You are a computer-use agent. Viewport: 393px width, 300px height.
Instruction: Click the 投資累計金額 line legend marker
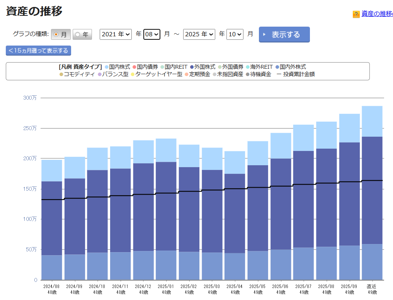pos(279,75)
